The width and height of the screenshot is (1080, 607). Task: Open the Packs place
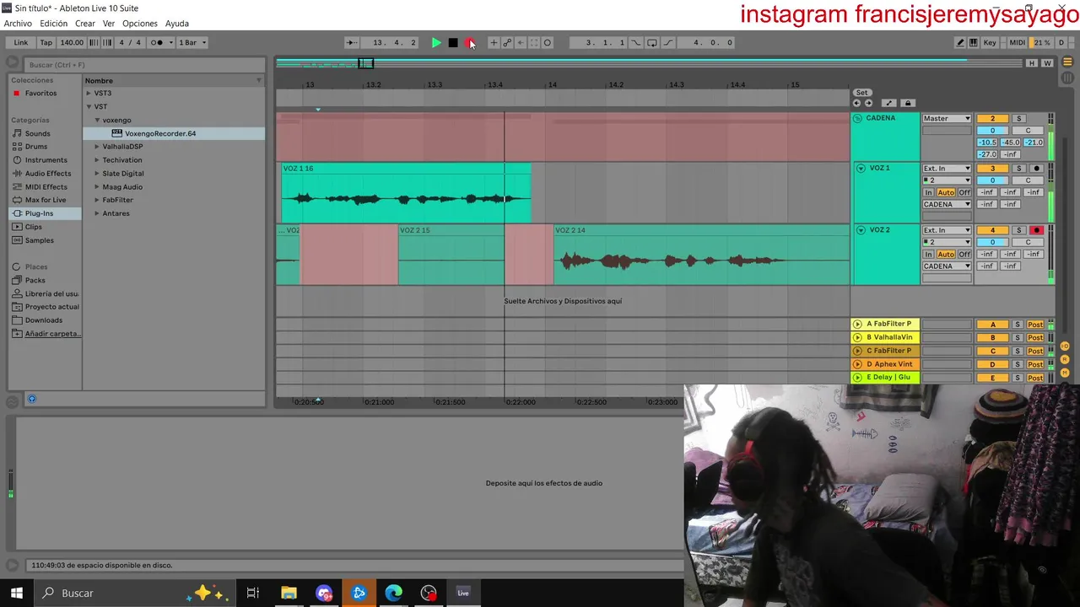click(x=35, y=280)
